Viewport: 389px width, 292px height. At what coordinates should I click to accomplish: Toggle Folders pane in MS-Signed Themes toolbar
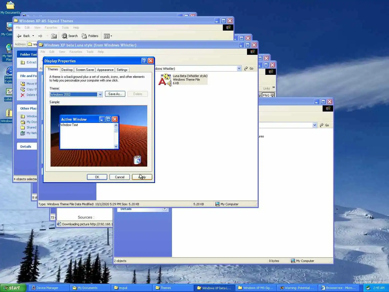pyautogui.click(x=90, y=36)
